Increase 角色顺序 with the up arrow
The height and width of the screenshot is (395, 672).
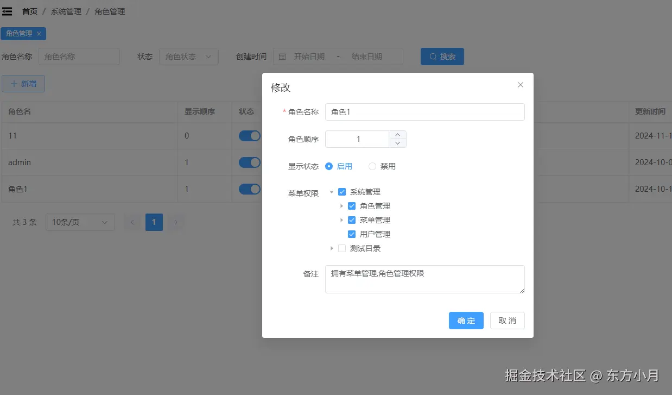tap(397, 135)
